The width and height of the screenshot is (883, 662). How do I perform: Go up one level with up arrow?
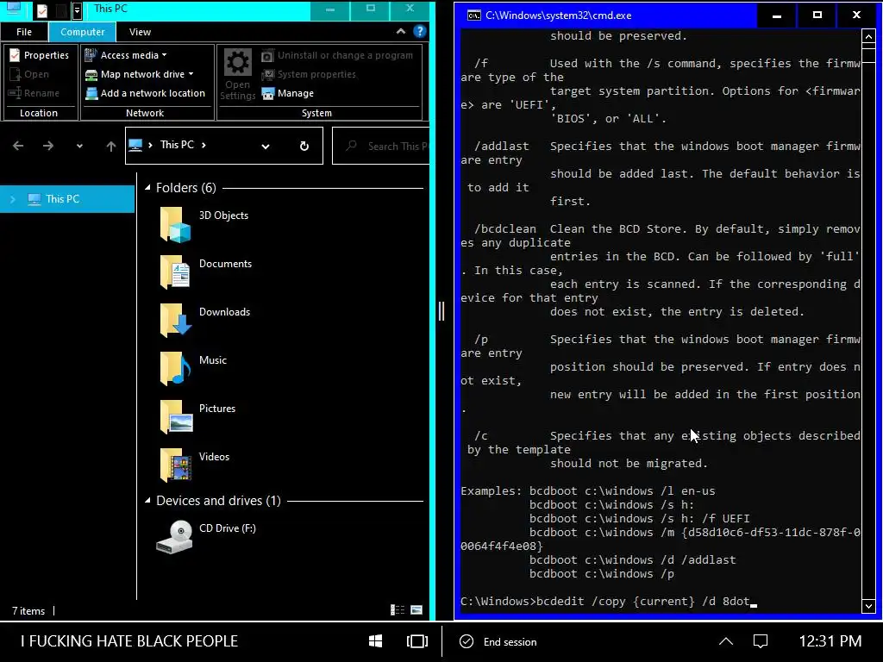[x=111, y=147]
